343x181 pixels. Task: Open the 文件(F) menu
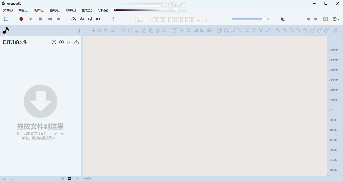(x=8, y=10)
